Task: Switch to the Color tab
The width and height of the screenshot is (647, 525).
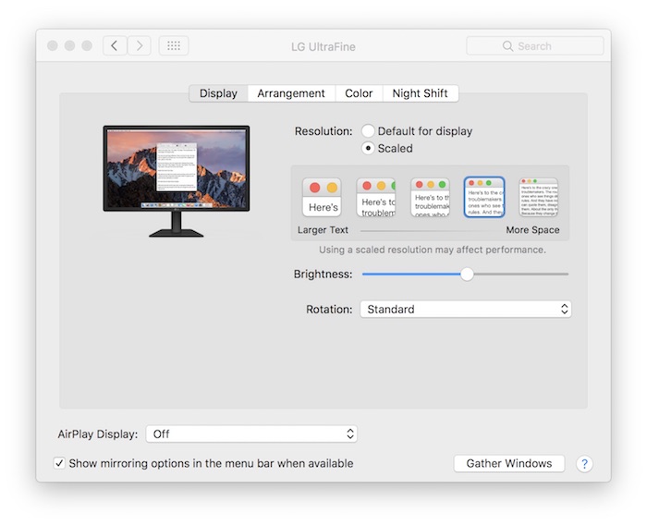Action: click(359, 93)
